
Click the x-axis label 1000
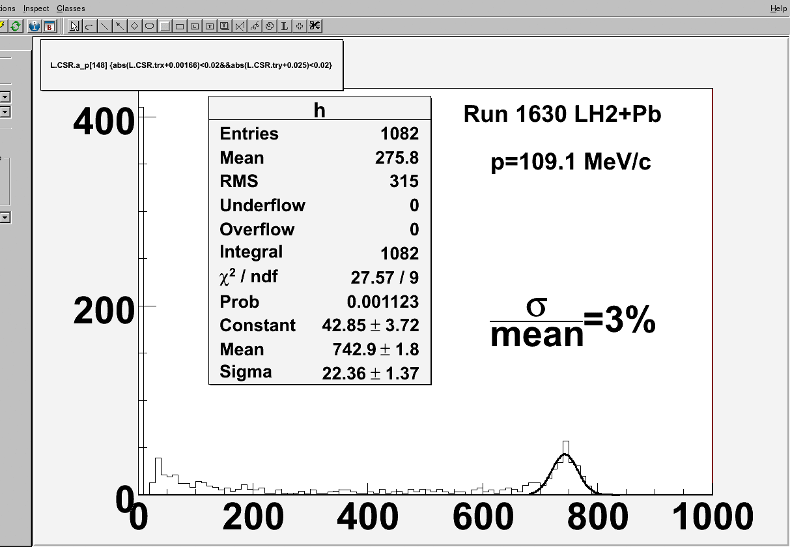tap(712, 518)
